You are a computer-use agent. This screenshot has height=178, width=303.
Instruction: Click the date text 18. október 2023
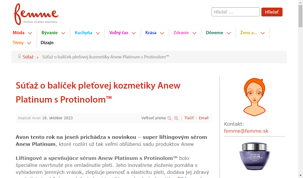pyautogui.click(x=57, y=118)
